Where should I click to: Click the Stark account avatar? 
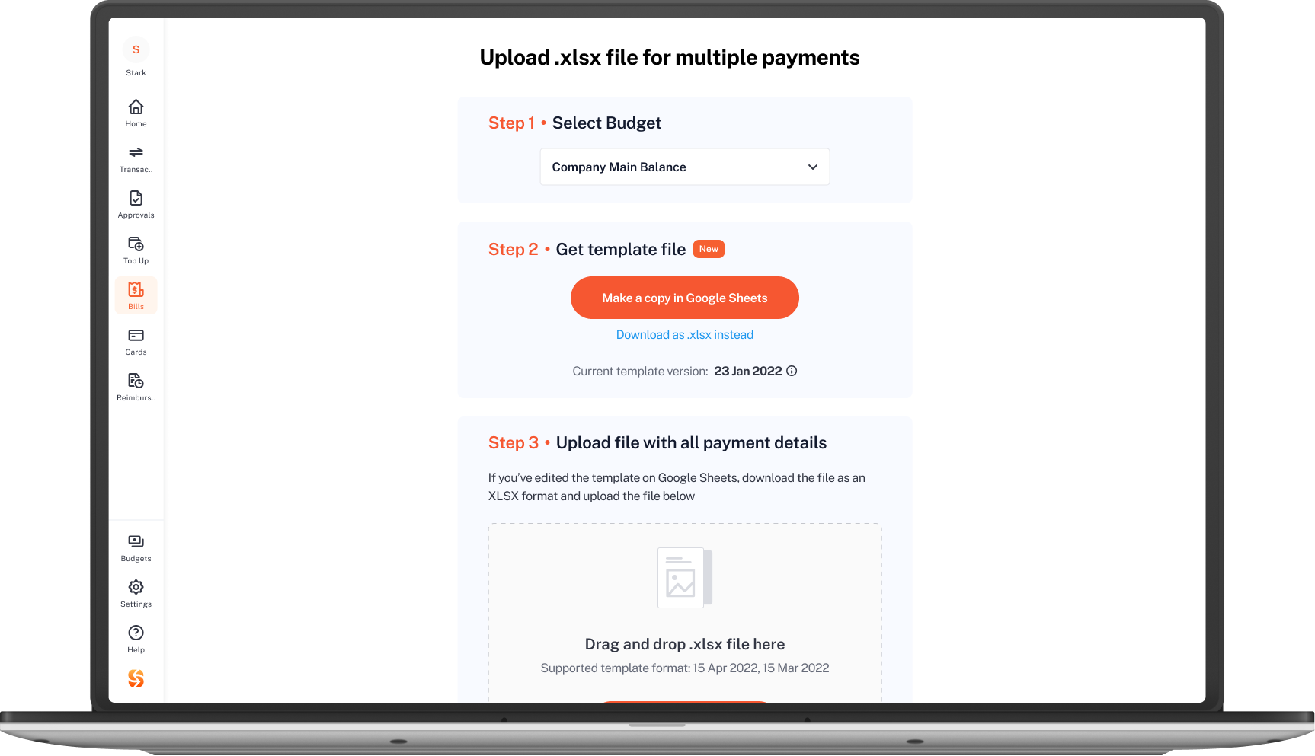136,49
